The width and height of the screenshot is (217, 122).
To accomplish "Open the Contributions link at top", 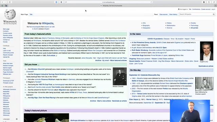I will (x=196, y=9).
